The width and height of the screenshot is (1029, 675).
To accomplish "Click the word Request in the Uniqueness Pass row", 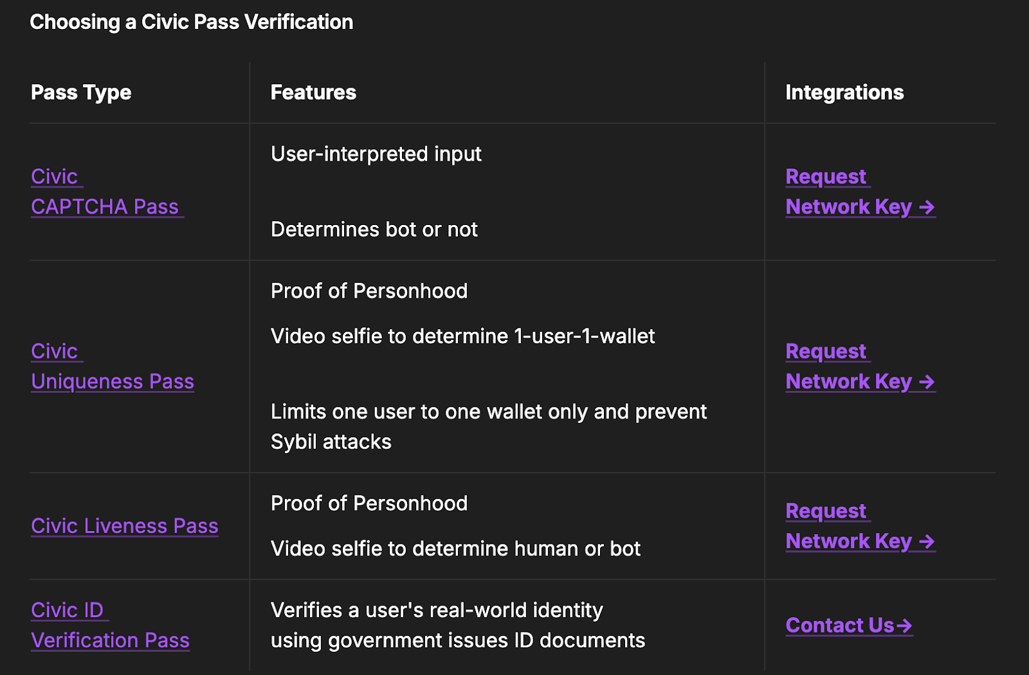I will click(x=826, y=351).
